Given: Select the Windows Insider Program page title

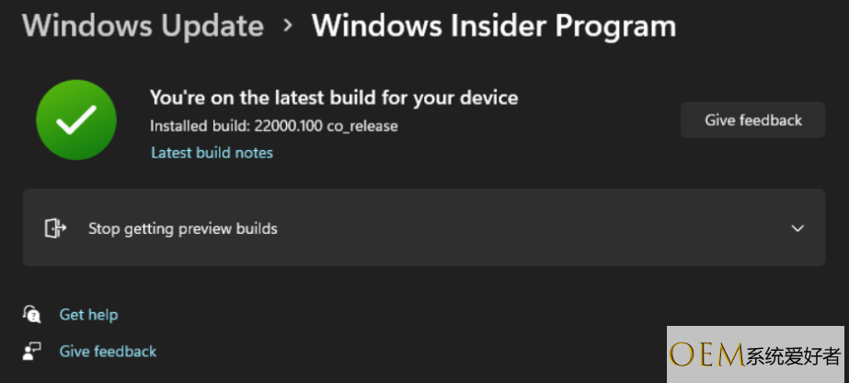Looking at the screenshot, I should [x=493, y=26].
